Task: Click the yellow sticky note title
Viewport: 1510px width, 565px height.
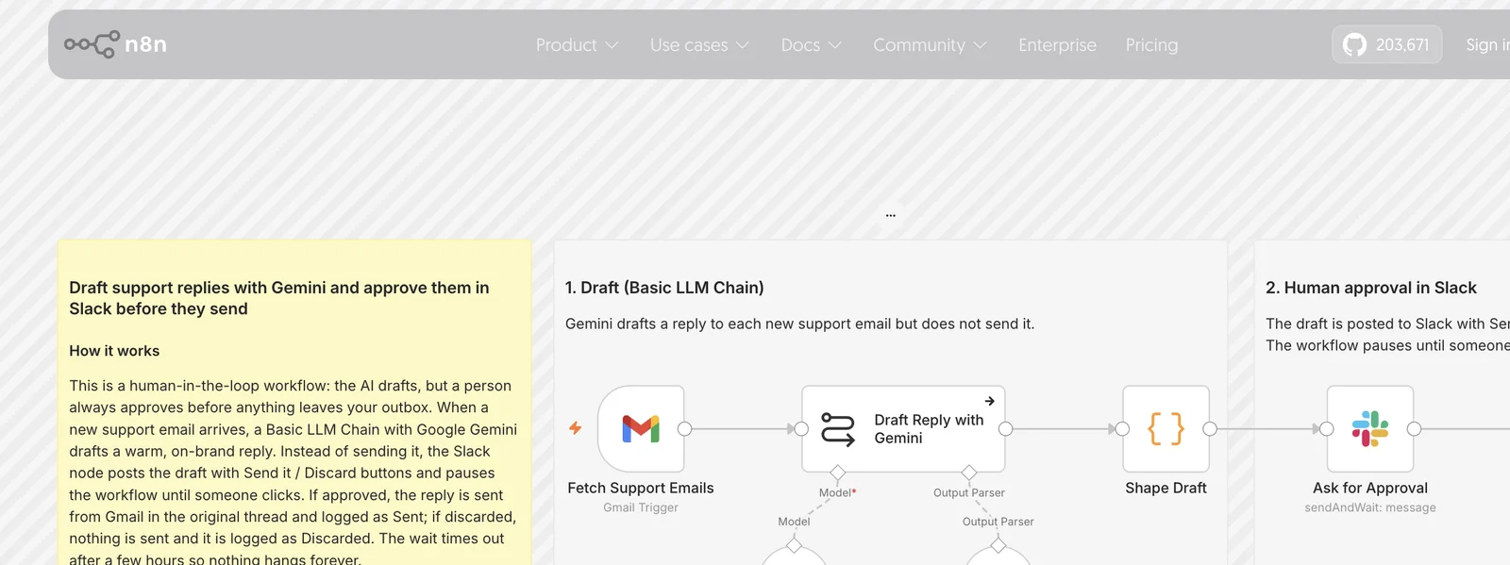Action: pyautogui.click(x=279, y=298)
